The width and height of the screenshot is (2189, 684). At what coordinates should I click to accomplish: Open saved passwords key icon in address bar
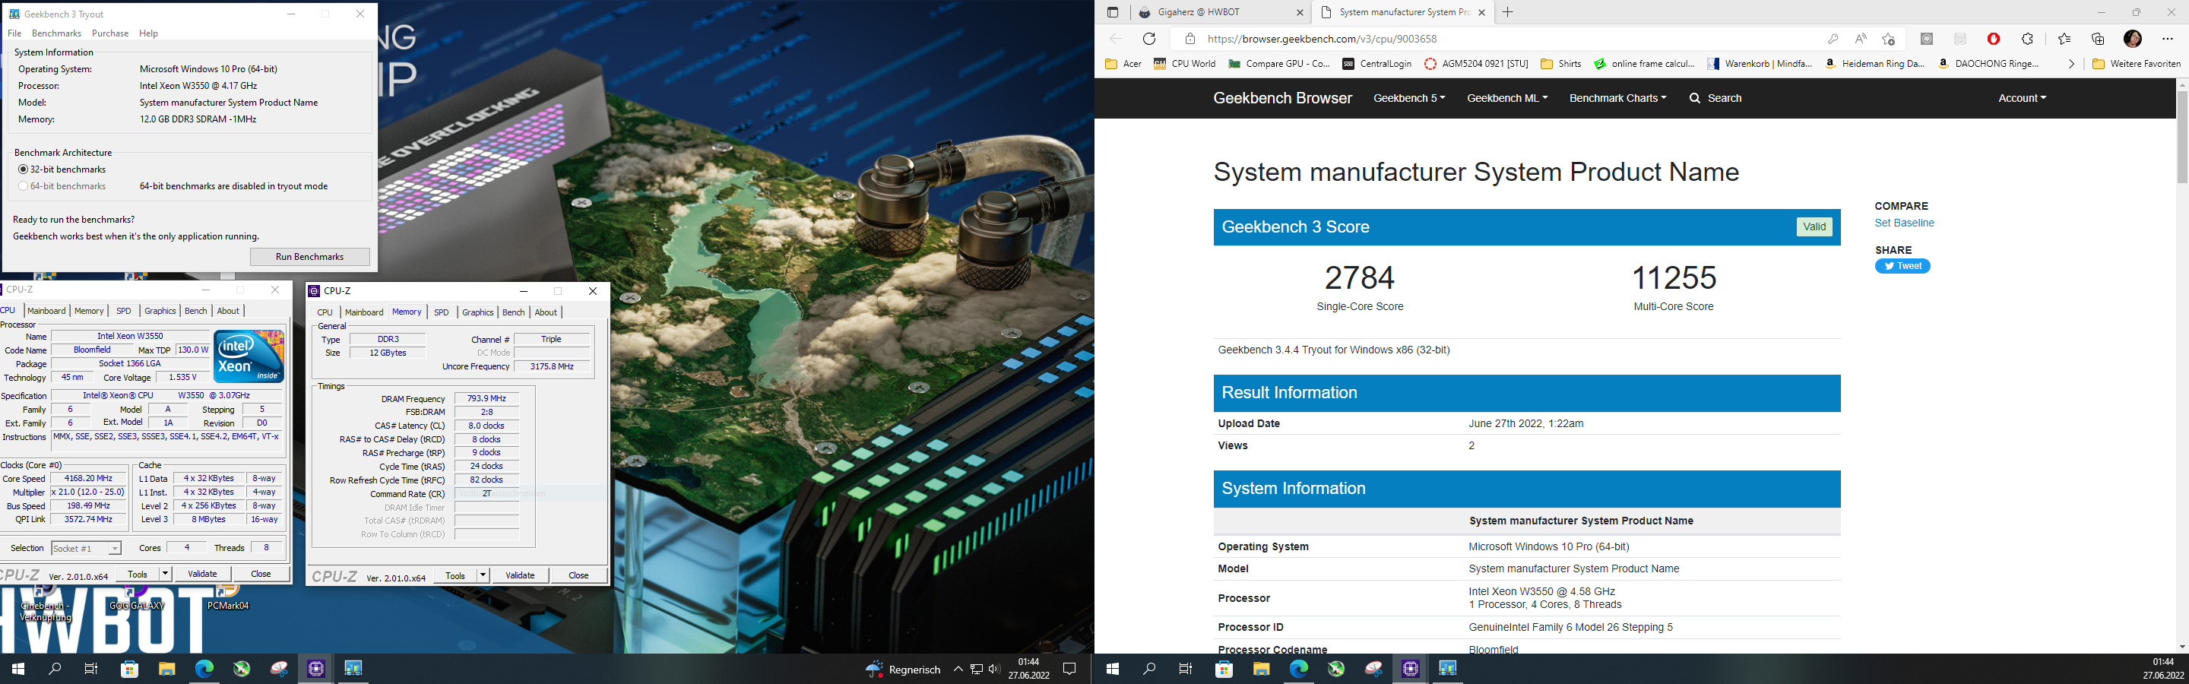click(x=1833, y=39)
